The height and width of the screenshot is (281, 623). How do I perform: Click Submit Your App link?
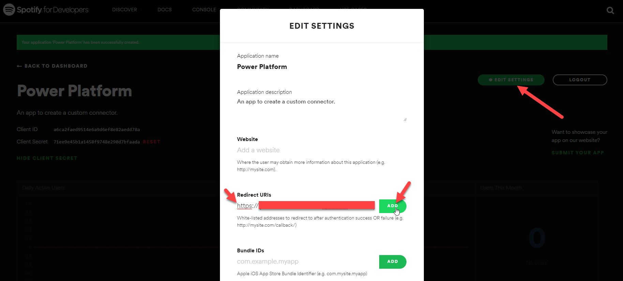click(x=578, y=153)
